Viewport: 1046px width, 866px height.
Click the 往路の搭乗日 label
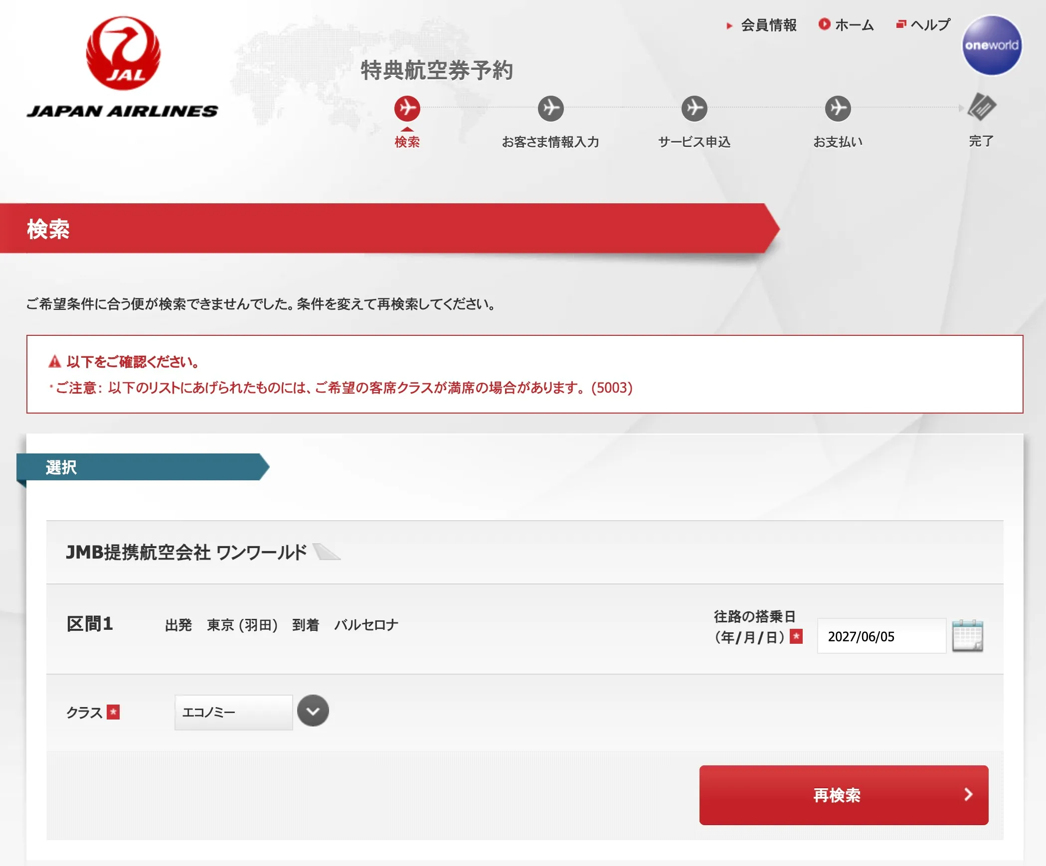754,617
